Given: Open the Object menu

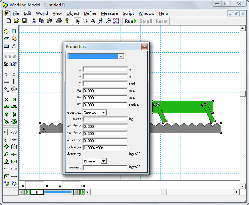Looking at the screenshot, I should (73, 13).
